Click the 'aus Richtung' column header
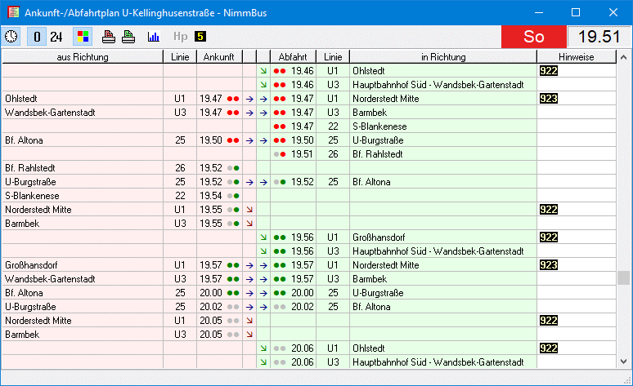 tap(82, 57)
